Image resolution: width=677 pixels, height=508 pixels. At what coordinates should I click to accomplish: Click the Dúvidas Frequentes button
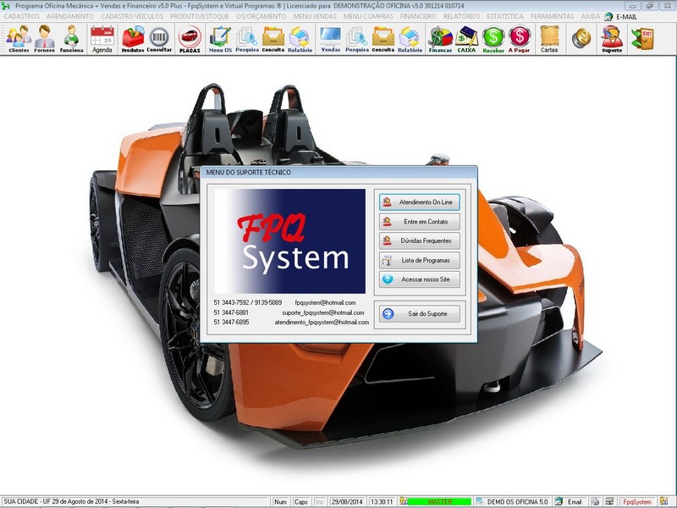[x=419, y=241]
